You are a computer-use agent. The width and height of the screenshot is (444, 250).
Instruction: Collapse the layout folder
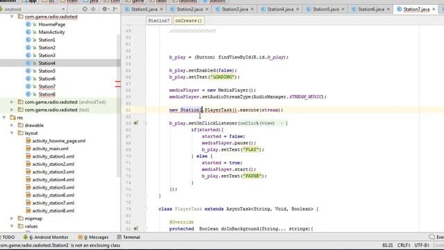coord(12,133)
